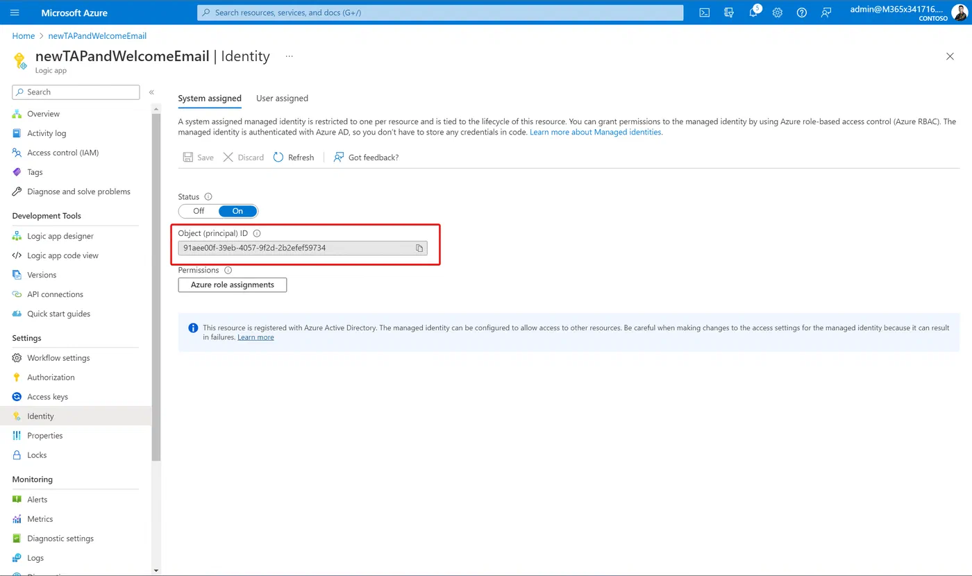Click the Save toolbar button
Screen dimensions: 972x576
tap(199, 158)
